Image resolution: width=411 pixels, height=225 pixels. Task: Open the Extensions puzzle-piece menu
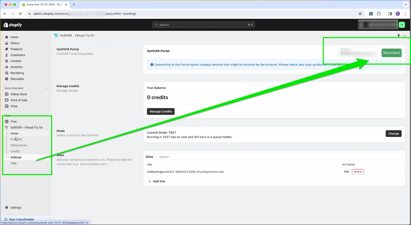pos(379,14)
